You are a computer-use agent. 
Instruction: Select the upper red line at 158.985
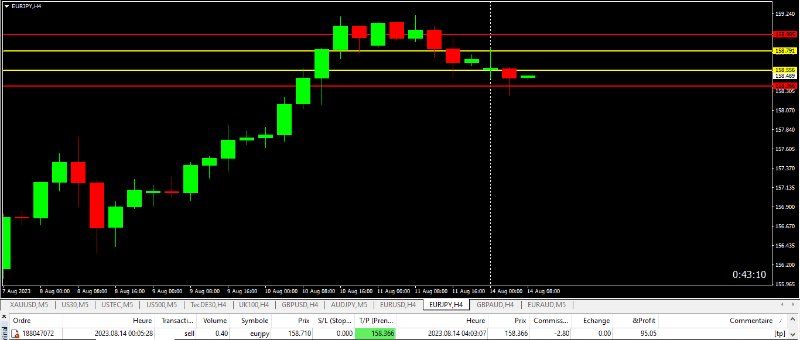click(387, 35)
